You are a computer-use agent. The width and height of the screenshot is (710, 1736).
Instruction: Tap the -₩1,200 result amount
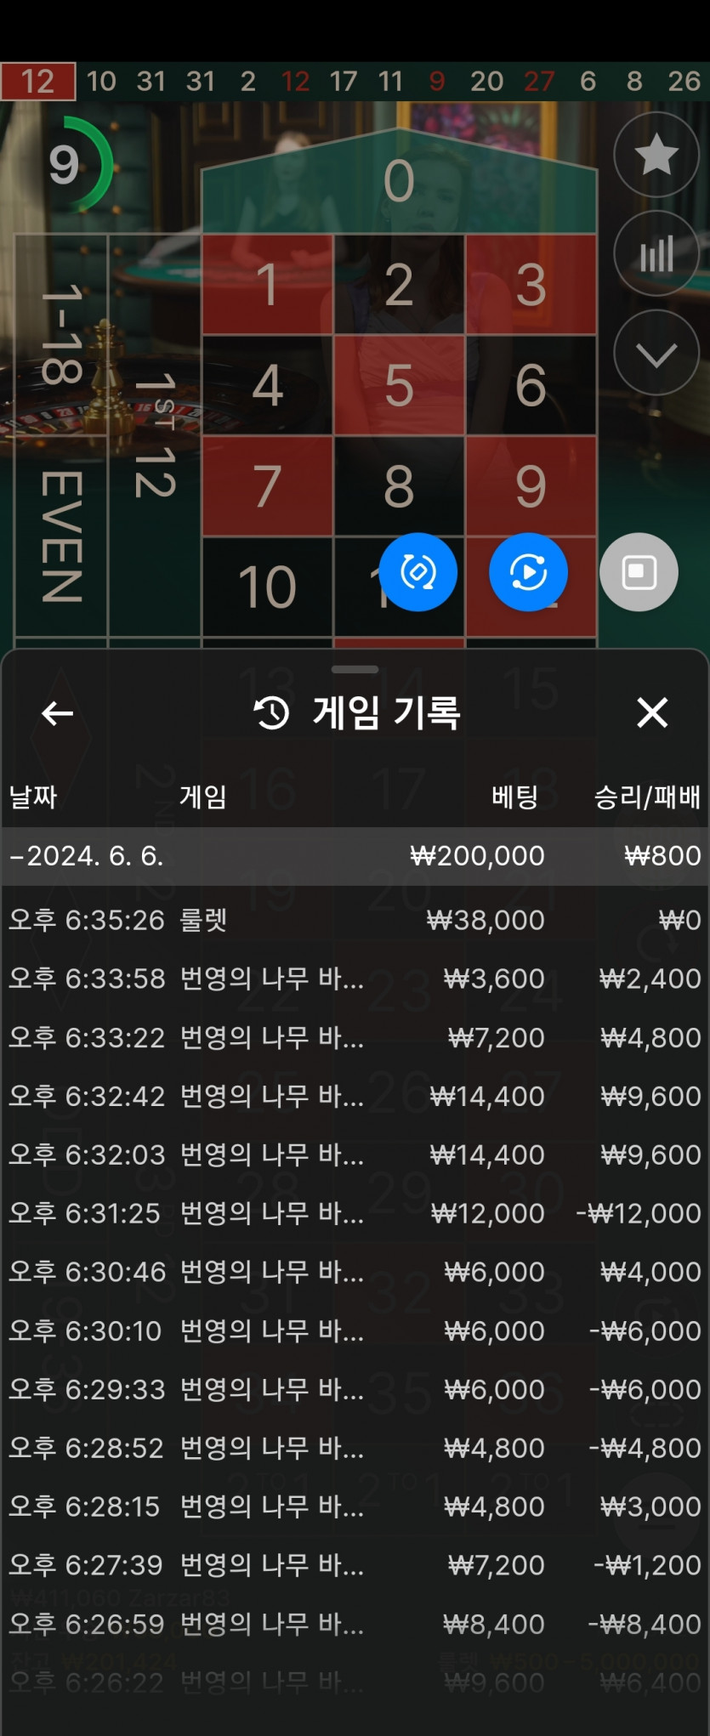click(x=647, y=1565)
